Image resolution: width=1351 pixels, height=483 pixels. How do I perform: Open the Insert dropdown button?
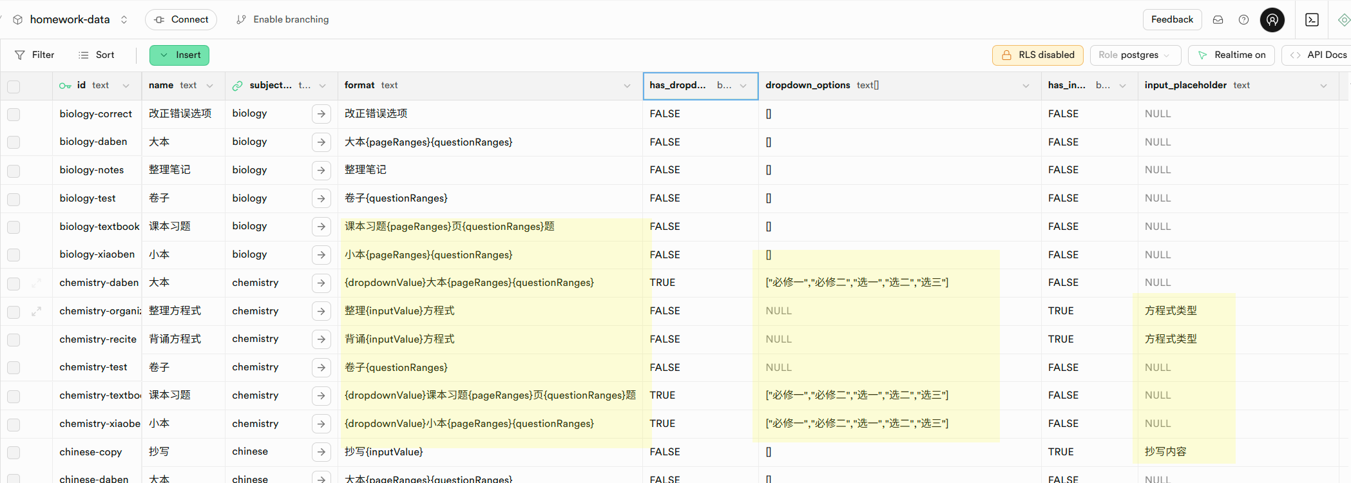tap(179, 55)
